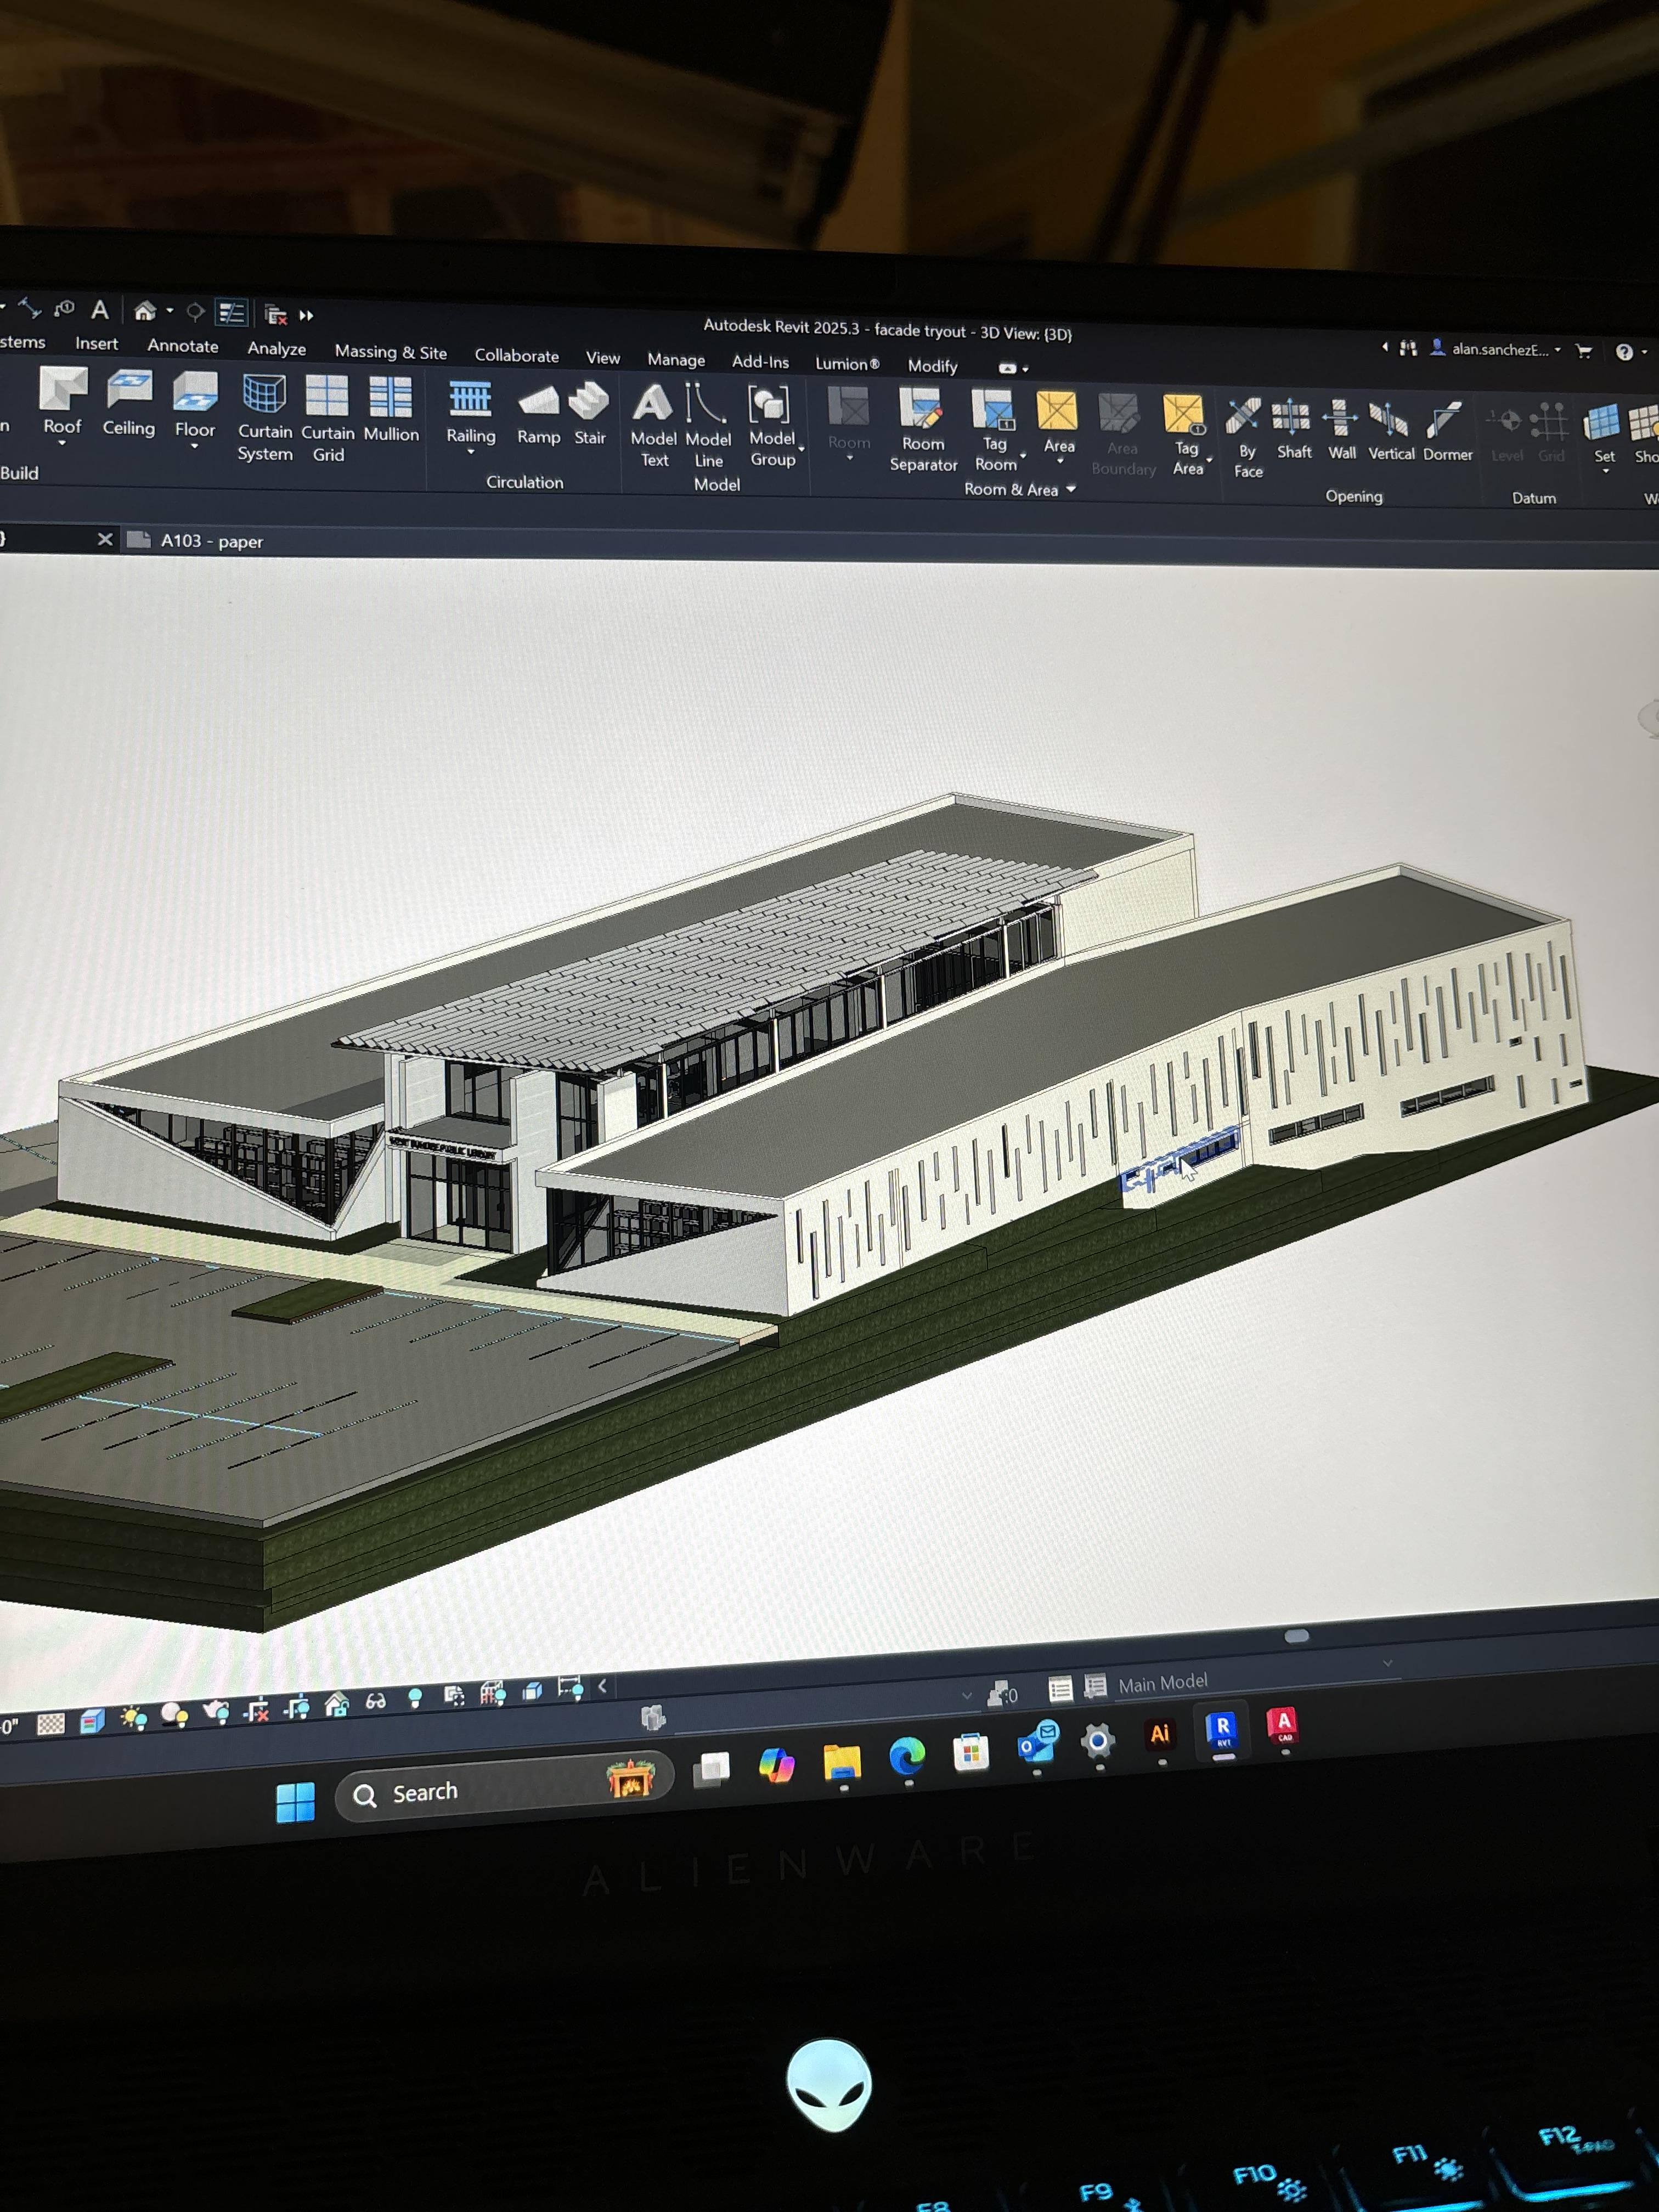Expand the Room & Area panel dropdown

click(1071, 489)
